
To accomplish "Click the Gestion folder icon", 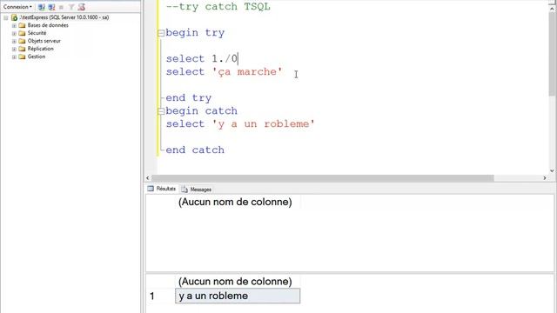I will pyautogui.click(x=22, y=57).
